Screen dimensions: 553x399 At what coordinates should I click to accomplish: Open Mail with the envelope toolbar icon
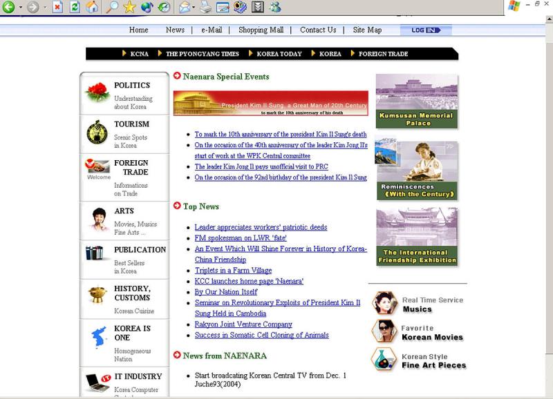[184, 7]
